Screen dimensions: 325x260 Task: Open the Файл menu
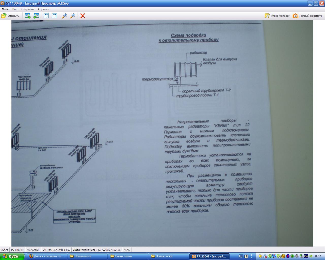coord(5,9)
